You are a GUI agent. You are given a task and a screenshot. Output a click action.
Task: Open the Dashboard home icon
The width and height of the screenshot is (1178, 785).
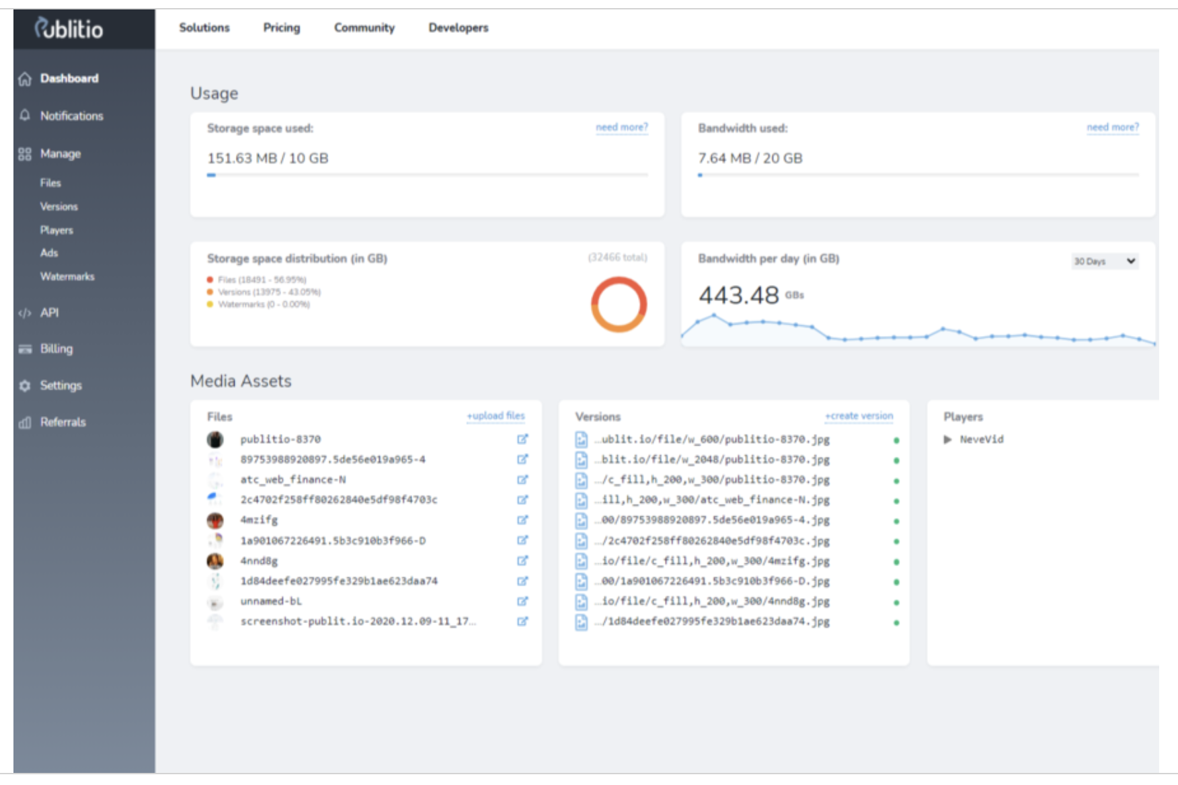click(x=25, y=79)
